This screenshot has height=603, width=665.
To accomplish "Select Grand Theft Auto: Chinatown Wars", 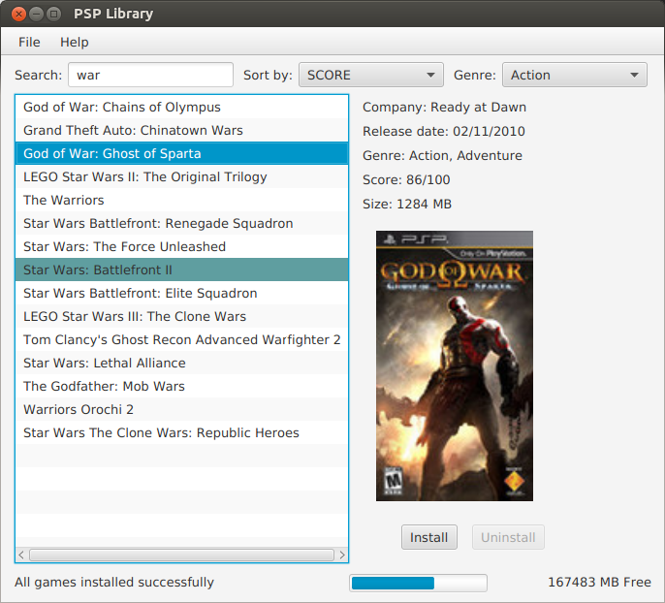I will pos(181,130).
